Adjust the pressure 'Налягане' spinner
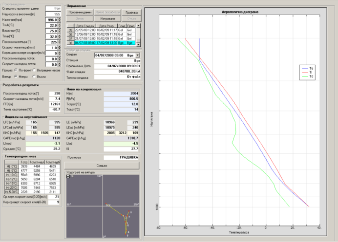Viewport: 338px width, 242px height. (60, 19)
